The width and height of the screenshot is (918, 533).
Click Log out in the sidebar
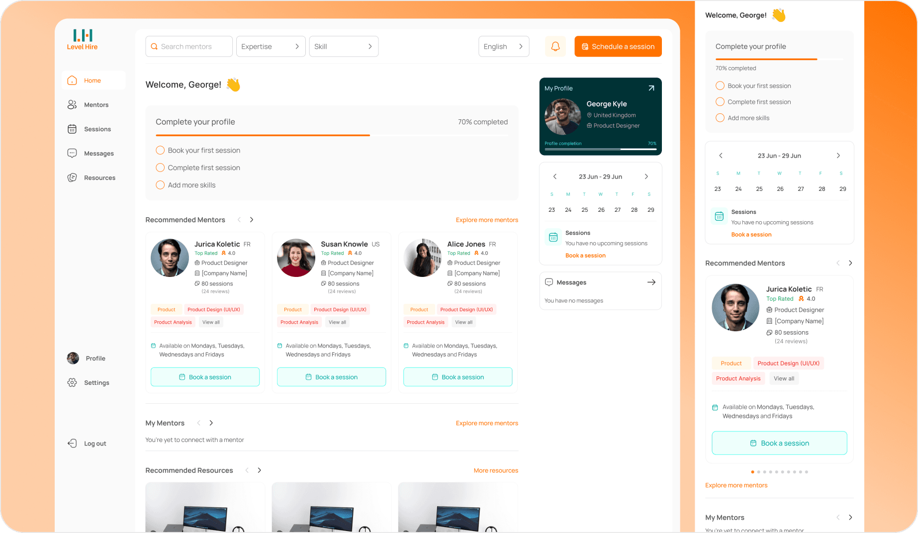click(93, 444)
